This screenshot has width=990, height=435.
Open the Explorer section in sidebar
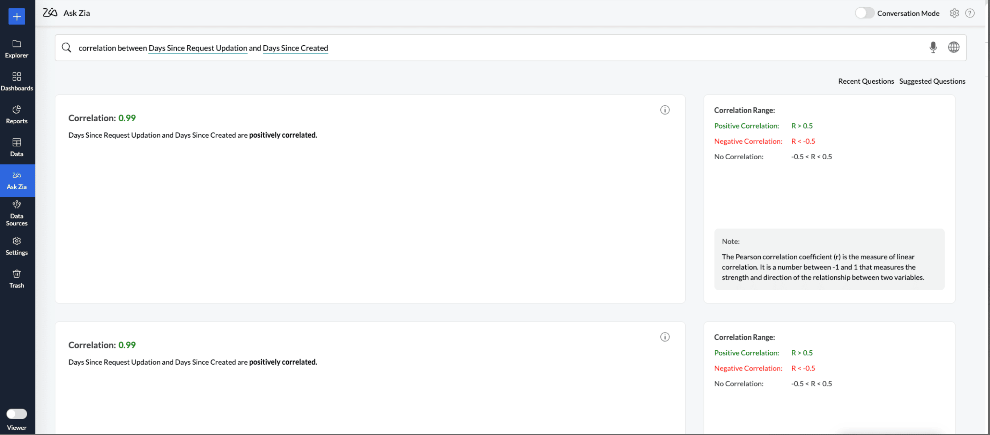[16, 49]
